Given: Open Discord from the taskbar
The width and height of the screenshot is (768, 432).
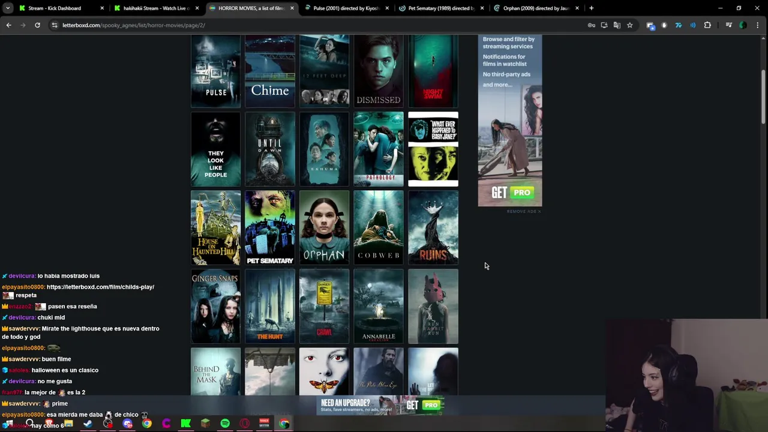Looking at the screenshot, I should click(127, 424).
